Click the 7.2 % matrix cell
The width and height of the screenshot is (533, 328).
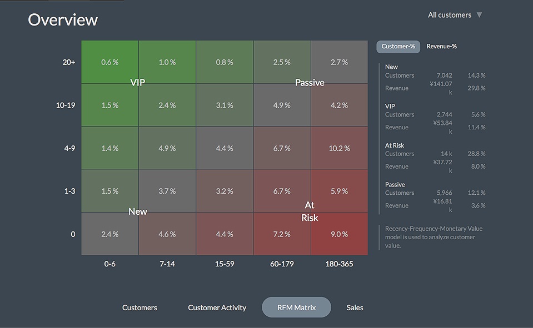click(282, 234)
